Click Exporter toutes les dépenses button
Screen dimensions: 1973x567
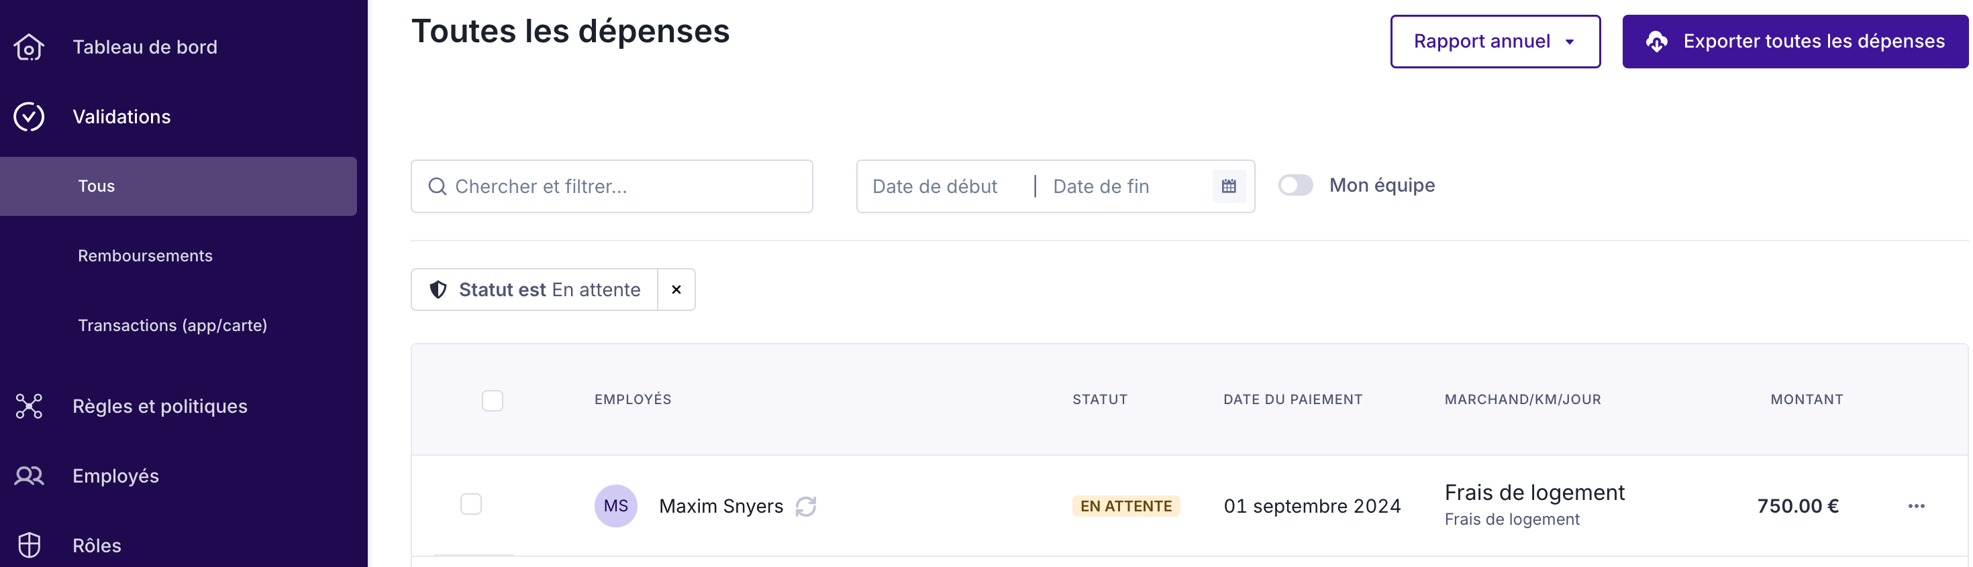[x=1794, y=42]
